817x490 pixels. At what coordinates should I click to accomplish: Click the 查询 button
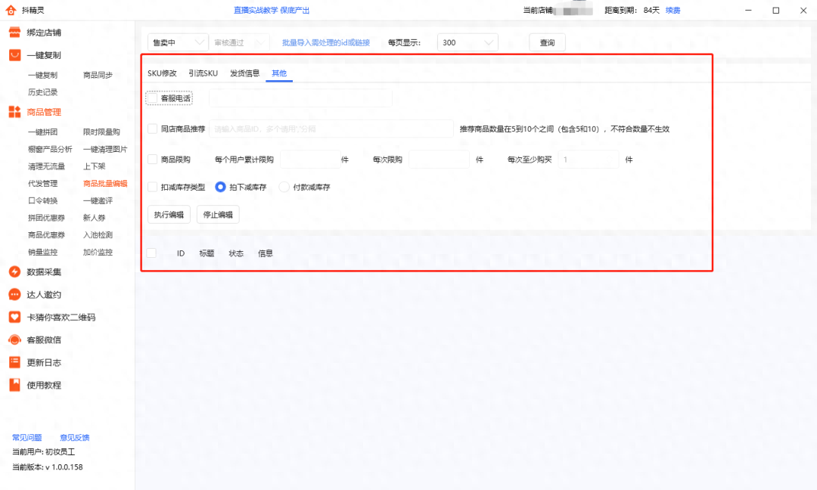(x=547, y=42)
